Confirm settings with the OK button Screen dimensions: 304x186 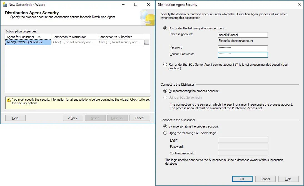(x=242, y=179)
